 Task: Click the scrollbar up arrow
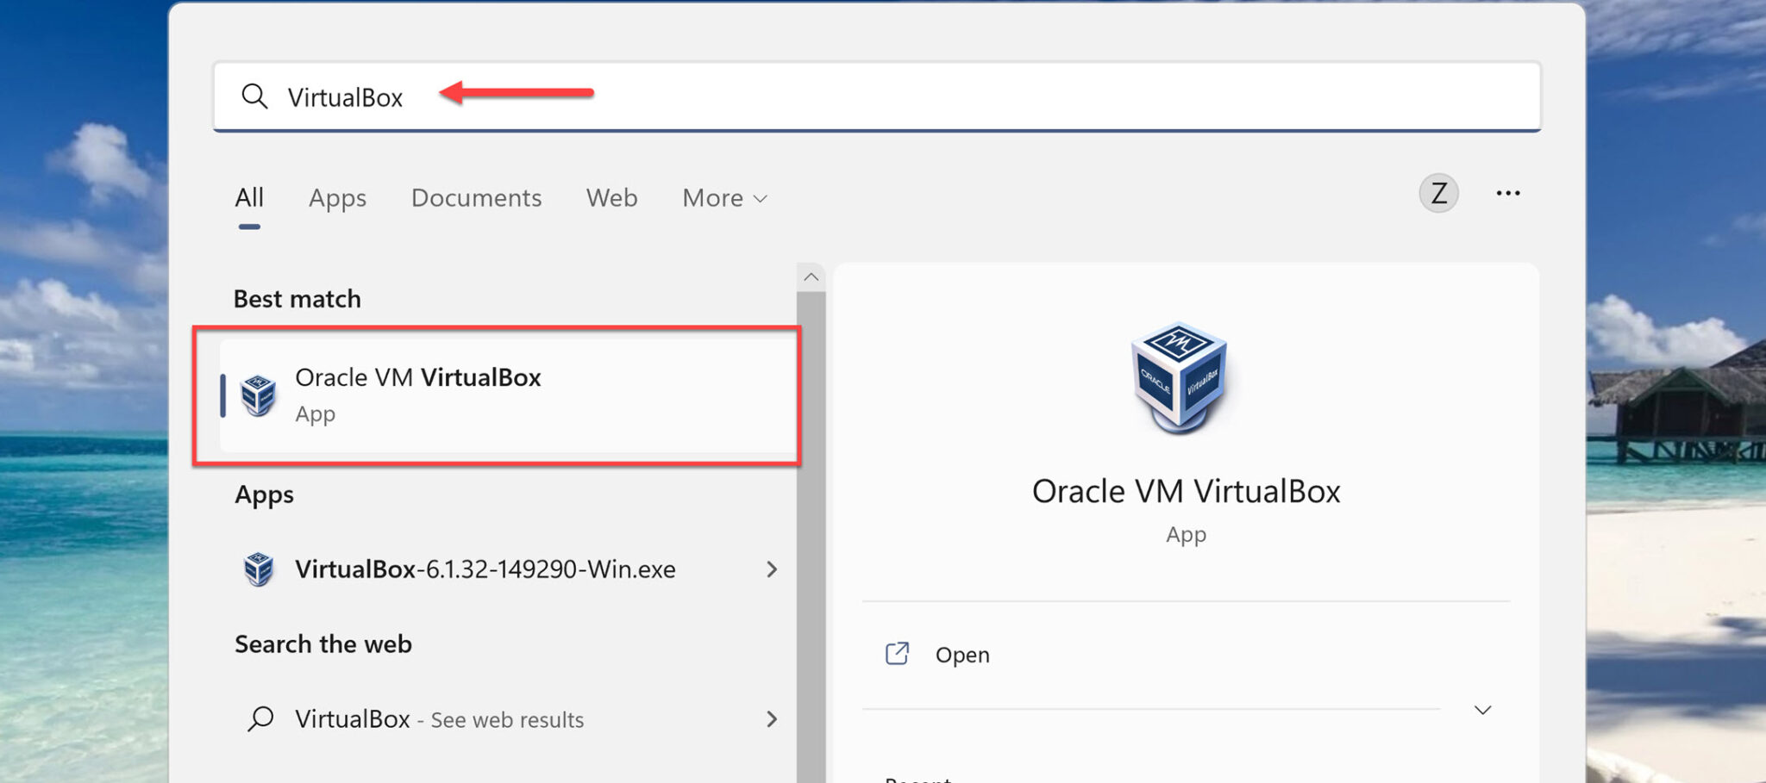point(811,277)
